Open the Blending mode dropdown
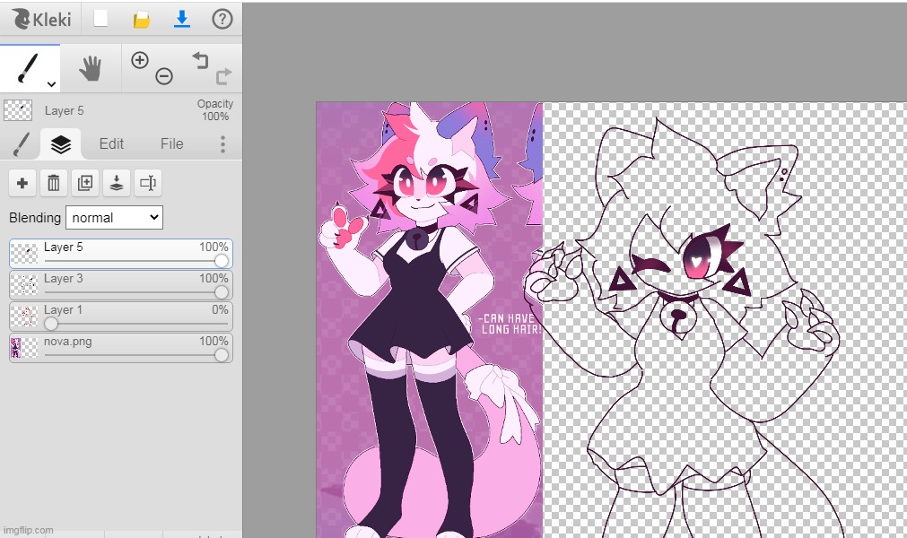Viewport: 907px width, 538px height. point(115,217)
